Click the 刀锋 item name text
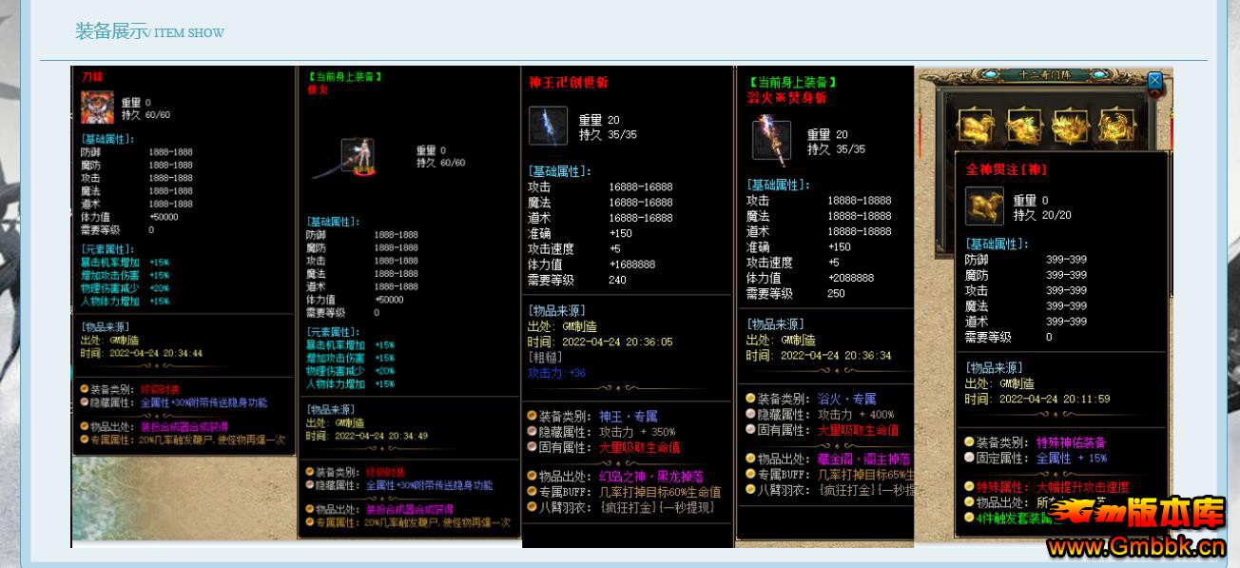 (92, 76)
